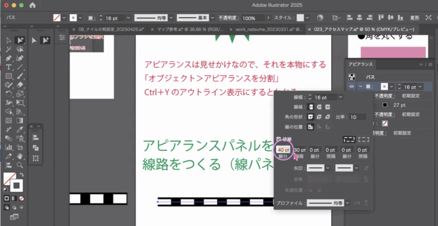Click the 変形 transform button in control bar
This screenshot has width=438, height=226.
[414, 18]
